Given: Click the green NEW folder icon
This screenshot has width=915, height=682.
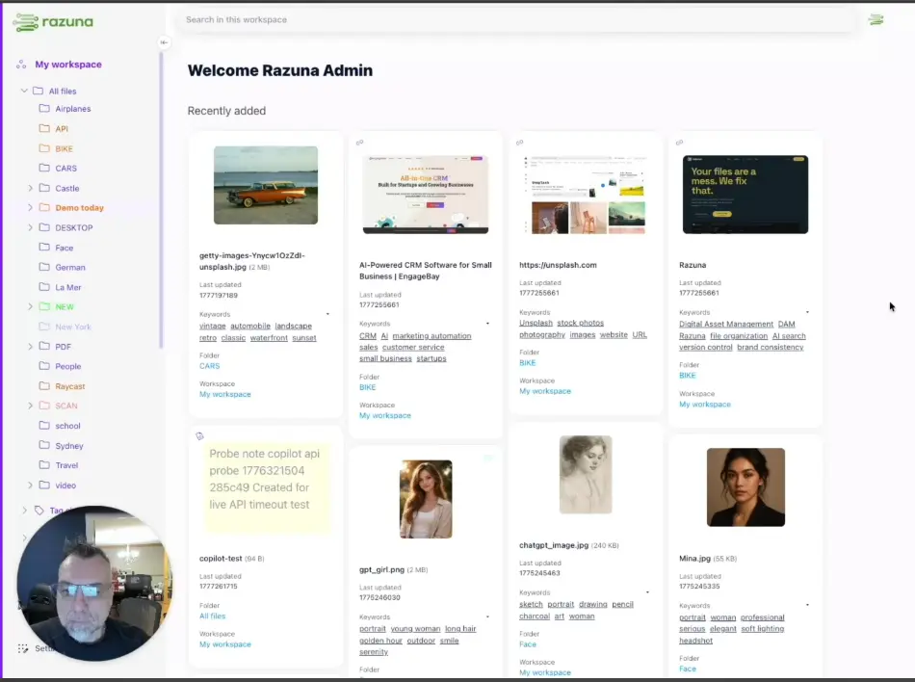Looking at the screenshot, I should point(44,306).
